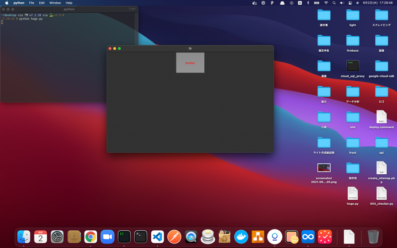
Task: Launch Postman from the Dock
Action: pyautogui.click(x=174, y=236)
